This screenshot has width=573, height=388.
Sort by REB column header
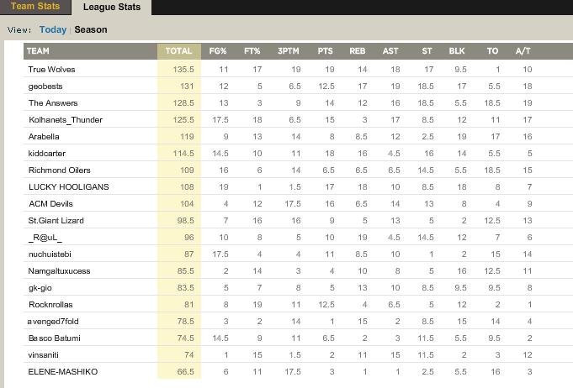click(357, 51)
